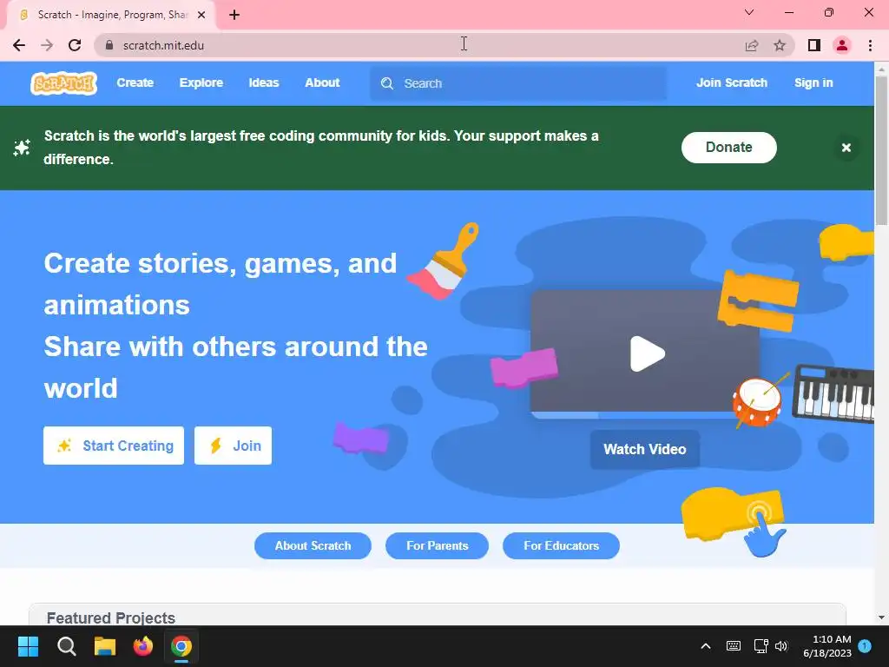
Task: Bookmark this page with star icon
Action: coord(780,45)
